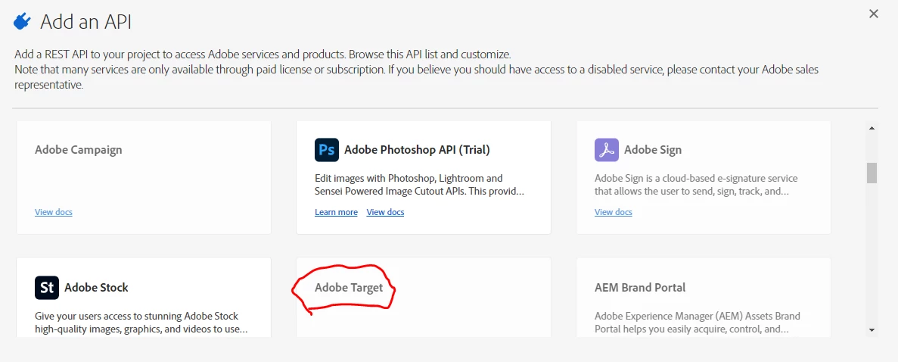Click the Adobe Sign card title
The width and height of the screenshot is (898, 362).
(x=653, y=150)
